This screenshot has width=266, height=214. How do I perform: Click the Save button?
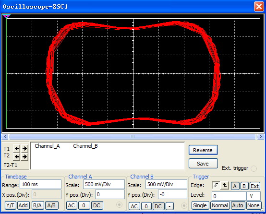click(x=203, y=164)
